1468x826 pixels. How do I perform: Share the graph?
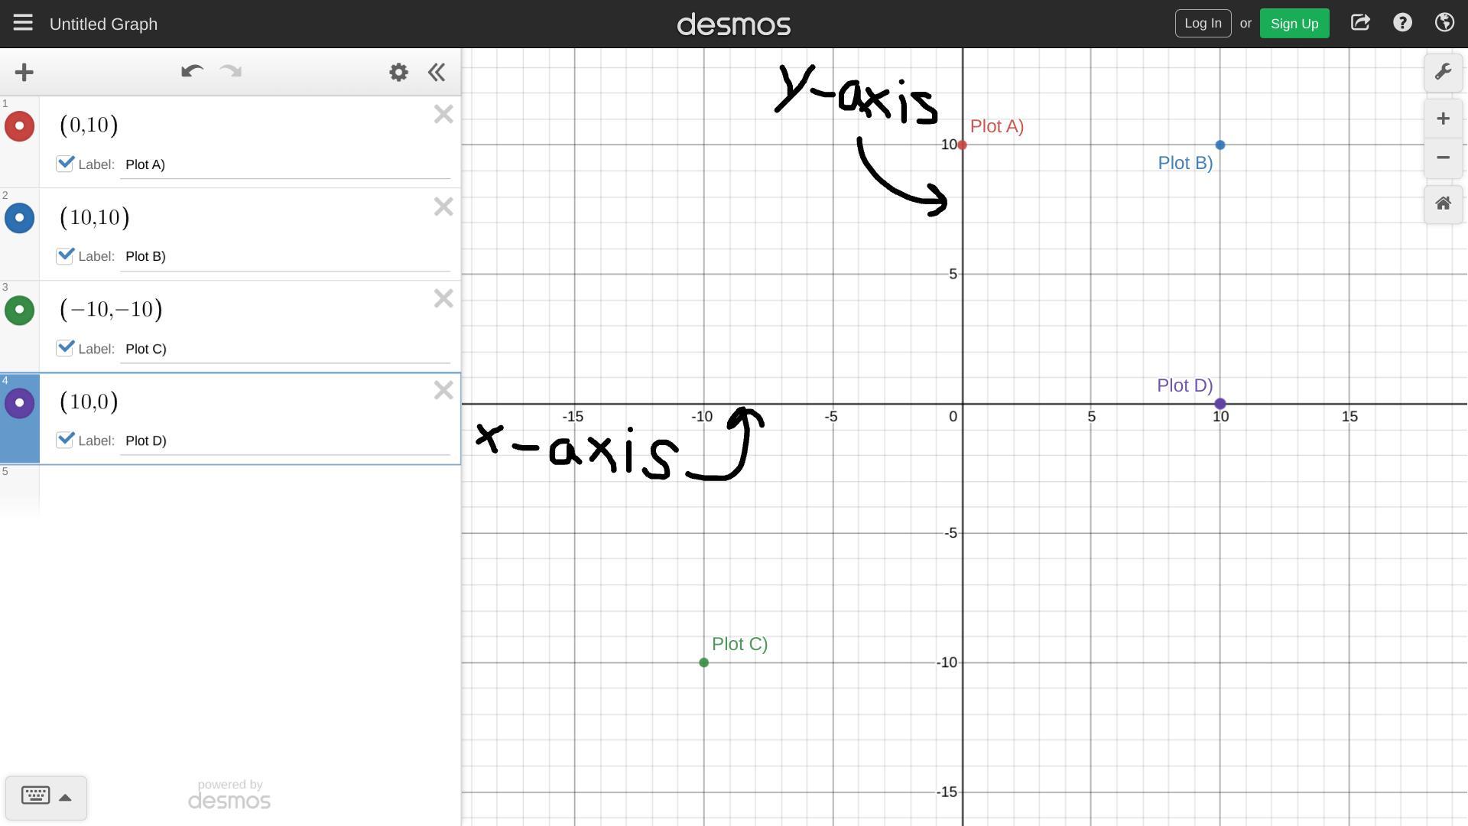click(1360, 23)
